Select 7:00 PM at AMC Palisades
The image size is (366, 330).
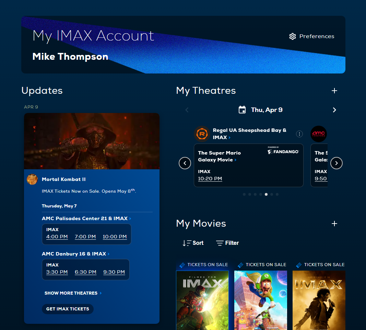point(85,237)
